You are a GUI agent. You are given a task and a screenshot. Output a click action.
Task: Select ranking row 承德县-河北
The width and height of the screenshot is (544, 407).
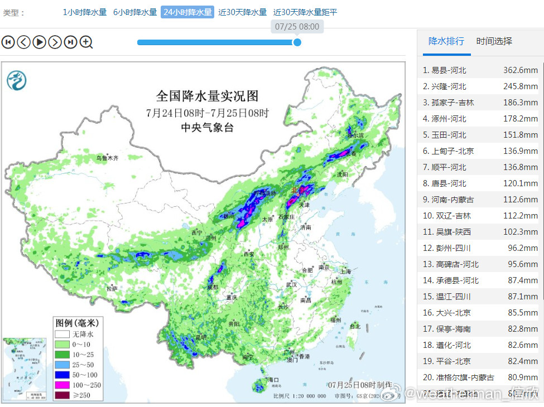pyautogui.click(x=479, y=280)
